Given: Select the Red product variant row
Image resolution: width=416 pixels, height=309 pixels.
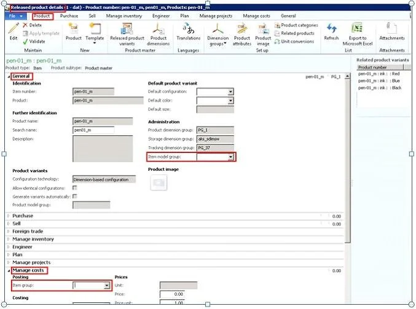Looking at the screenshot, I should coord(380,74).
